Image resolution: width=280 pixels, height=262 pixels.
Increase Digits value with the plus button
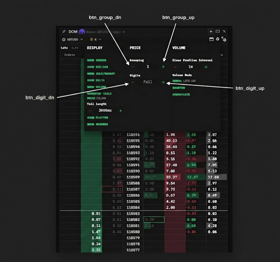pyautogui.click(x=163, y=82)
